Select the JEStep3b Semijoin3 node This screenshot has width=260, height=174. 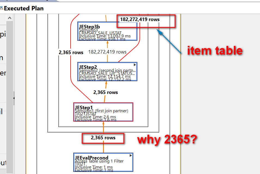point(107,31)
